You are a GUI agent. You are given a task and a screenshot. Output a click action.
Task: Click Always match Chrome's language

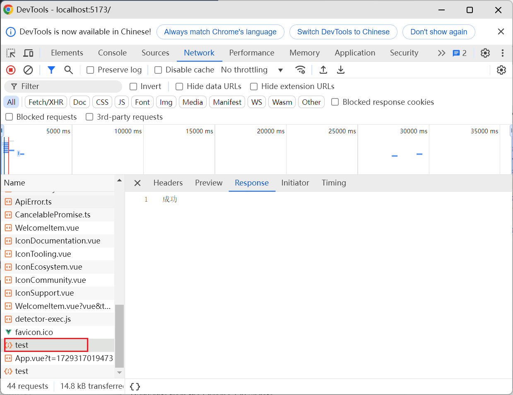click(220, 32)
